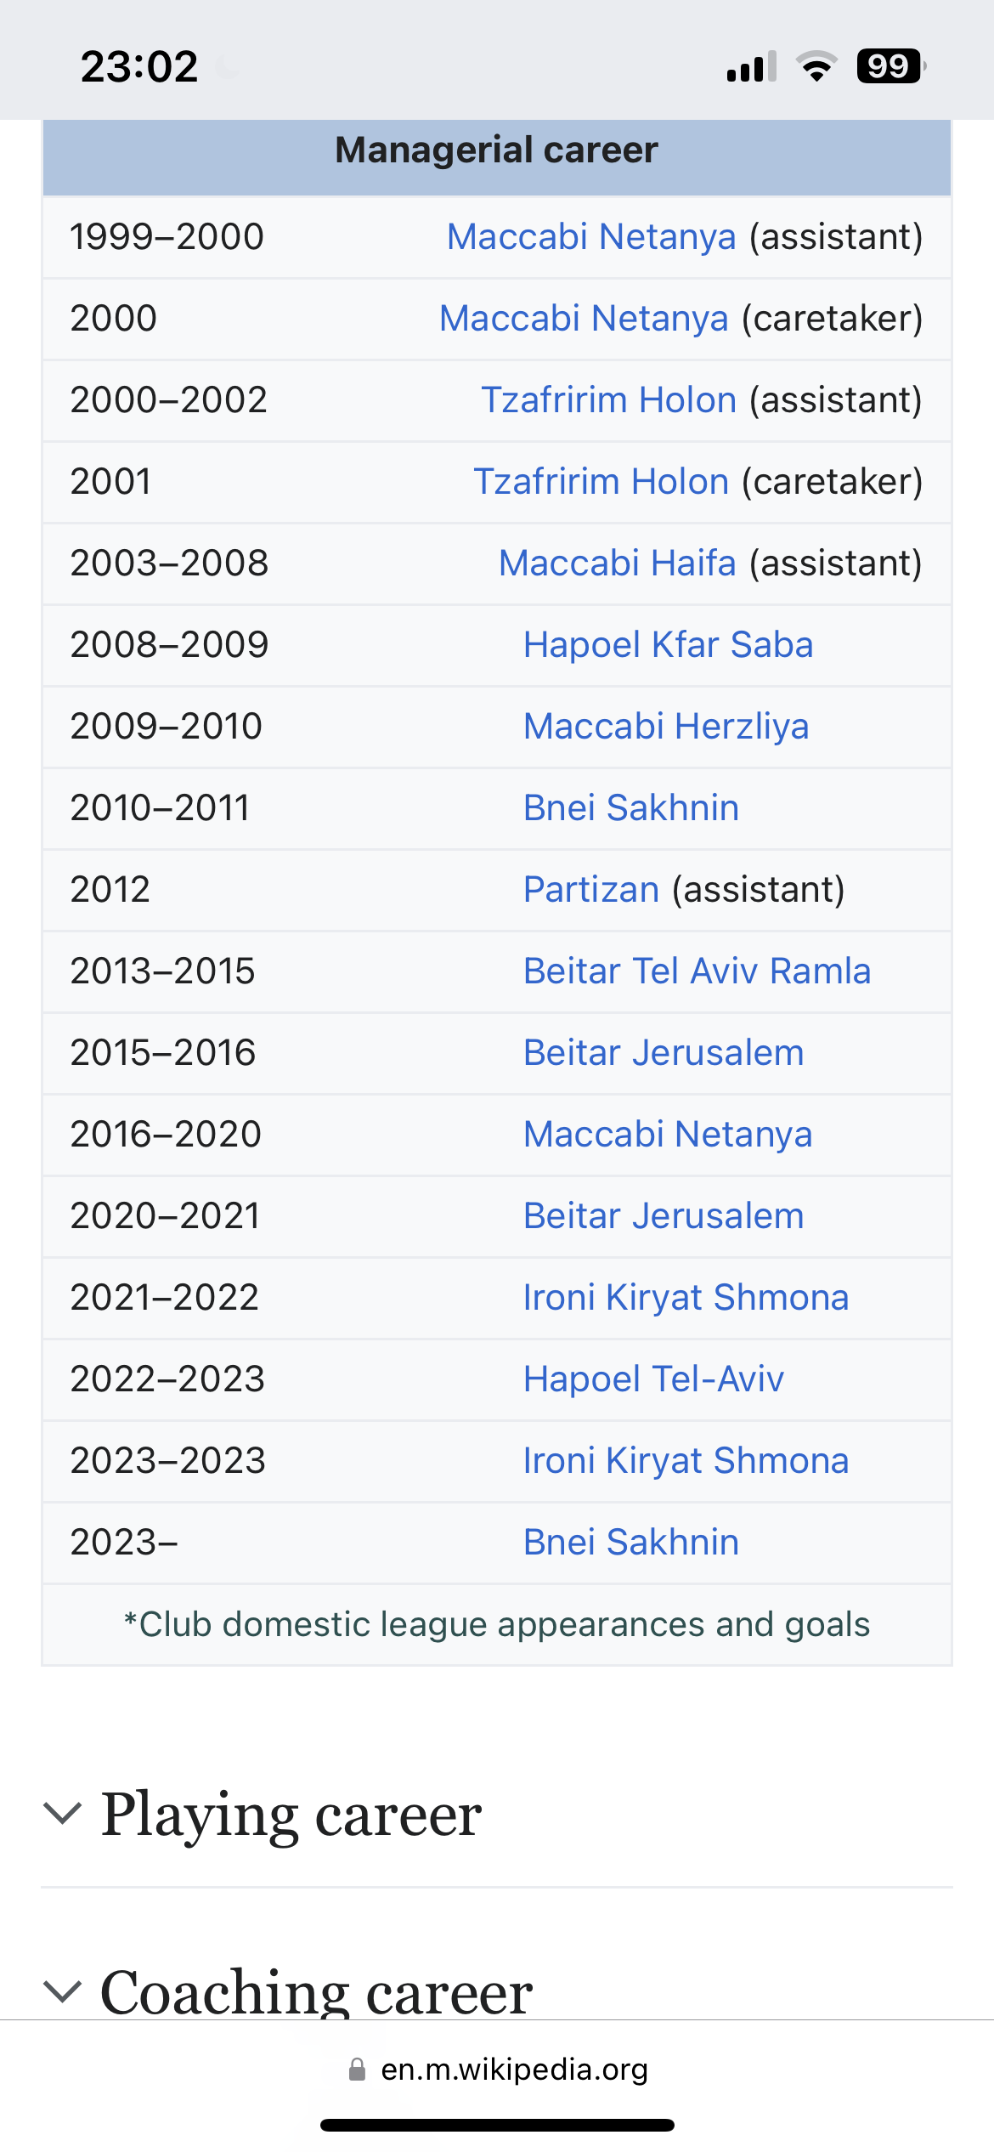Open Tzafririm Holon link in caretaker row

tap(601, 482)
